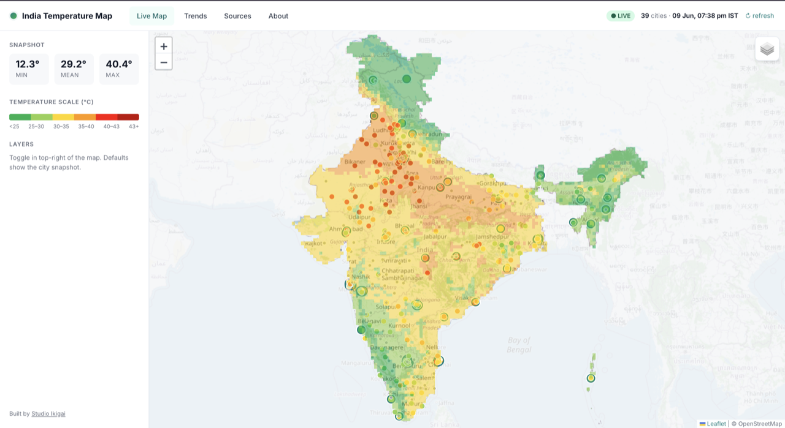
Task: Click the Nashik map label
Action: 361,277
